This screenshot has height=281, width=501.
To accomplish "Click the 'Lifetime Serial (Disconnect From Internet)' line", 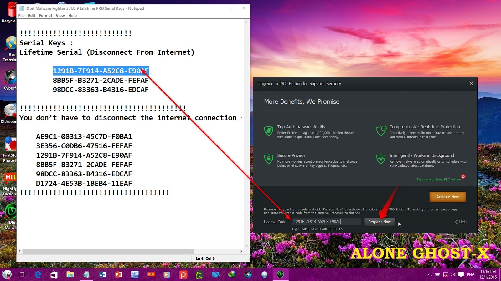I will [x=107, y=52].
